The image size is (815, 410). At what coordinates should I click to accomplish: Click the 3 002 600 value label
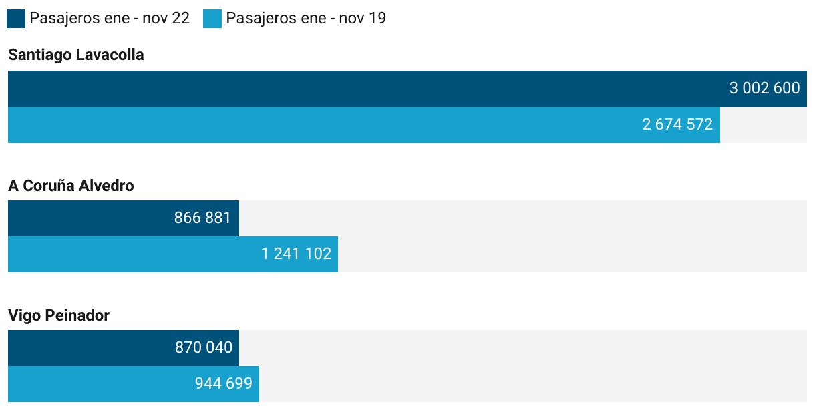(x=764, y=89)
